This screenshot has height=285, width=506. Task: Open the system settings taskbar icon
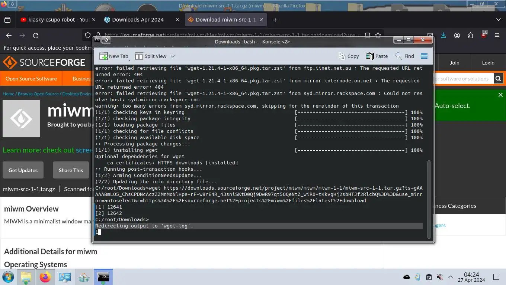click(x=65, y=277)
